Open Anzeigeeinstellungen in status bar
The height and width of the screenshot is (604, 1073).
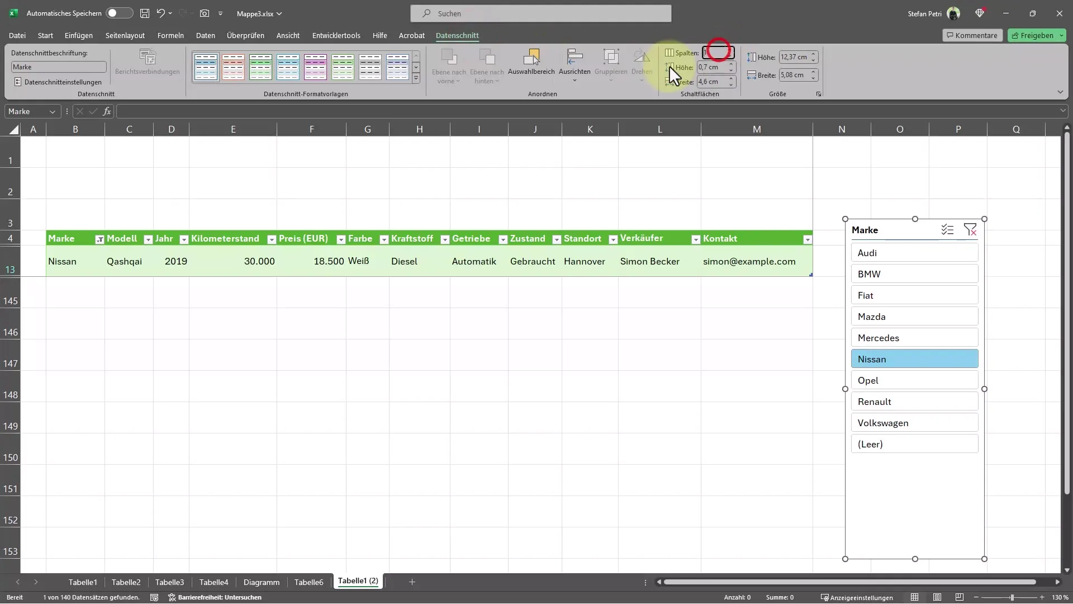pos(857,597)
